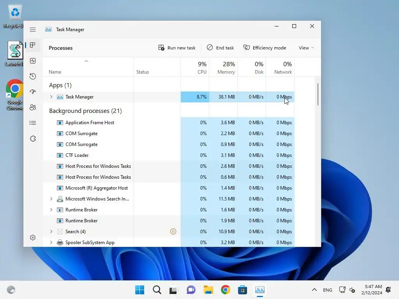This screenshot has height=299, width=399.
Task: Click the widgets icon at taskbar left
Action: point(11,290)
